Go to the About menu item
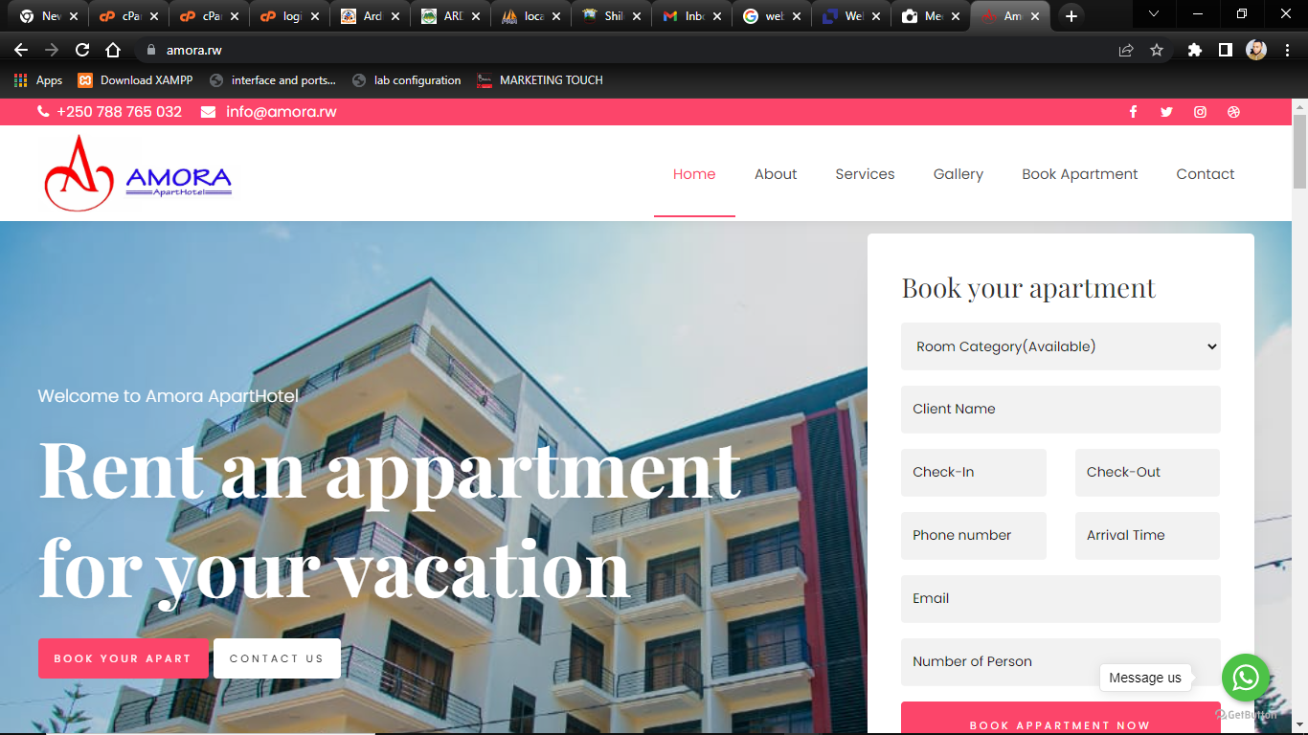 coord(776,174)
